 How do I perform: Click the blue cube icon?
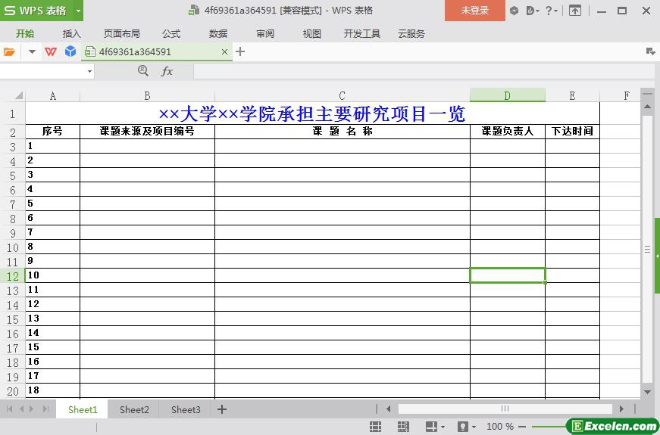70,51
